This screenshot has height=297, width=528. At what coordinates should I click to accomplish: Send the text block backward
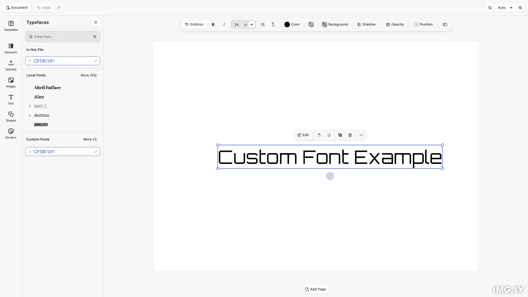329,135
